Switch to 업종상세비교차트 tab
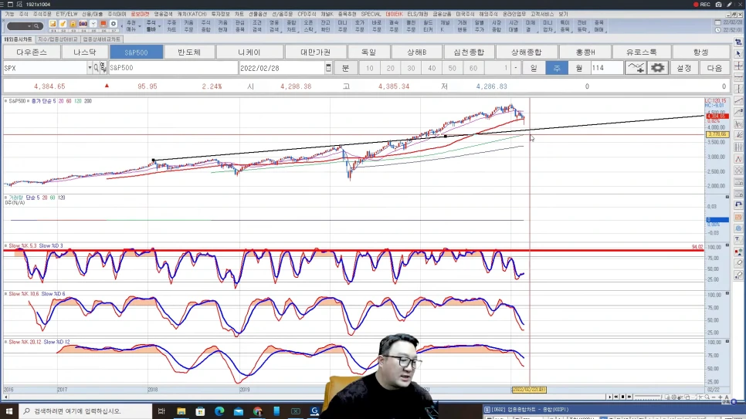The image size is (746, 419). click(x=101, y=39)
